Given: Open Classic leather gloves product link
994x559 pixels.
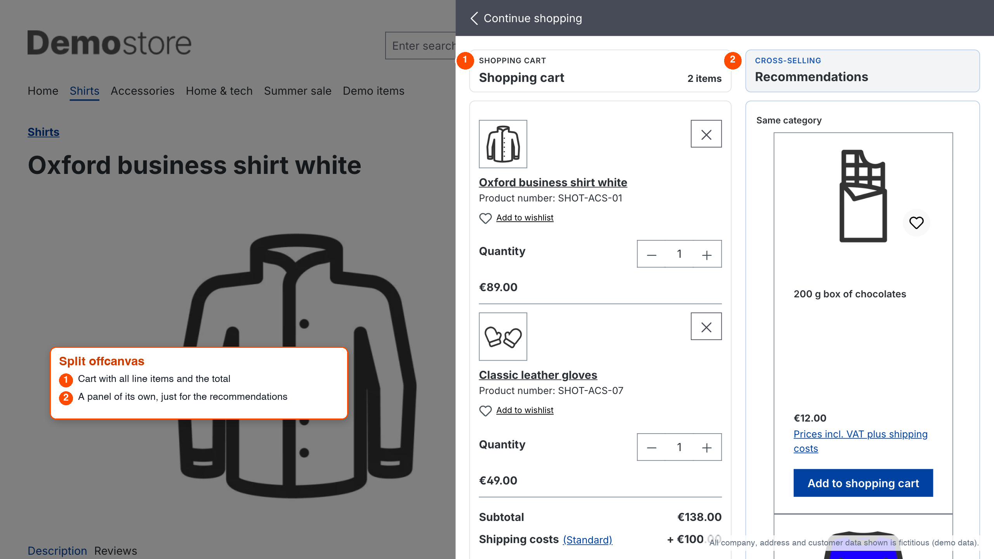Looking at the screenshot, I should click(538, 375).
